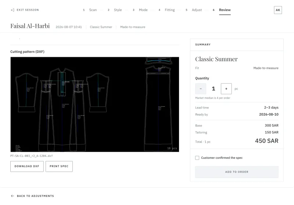Decrease quantity with the minus button

[201, 89]
